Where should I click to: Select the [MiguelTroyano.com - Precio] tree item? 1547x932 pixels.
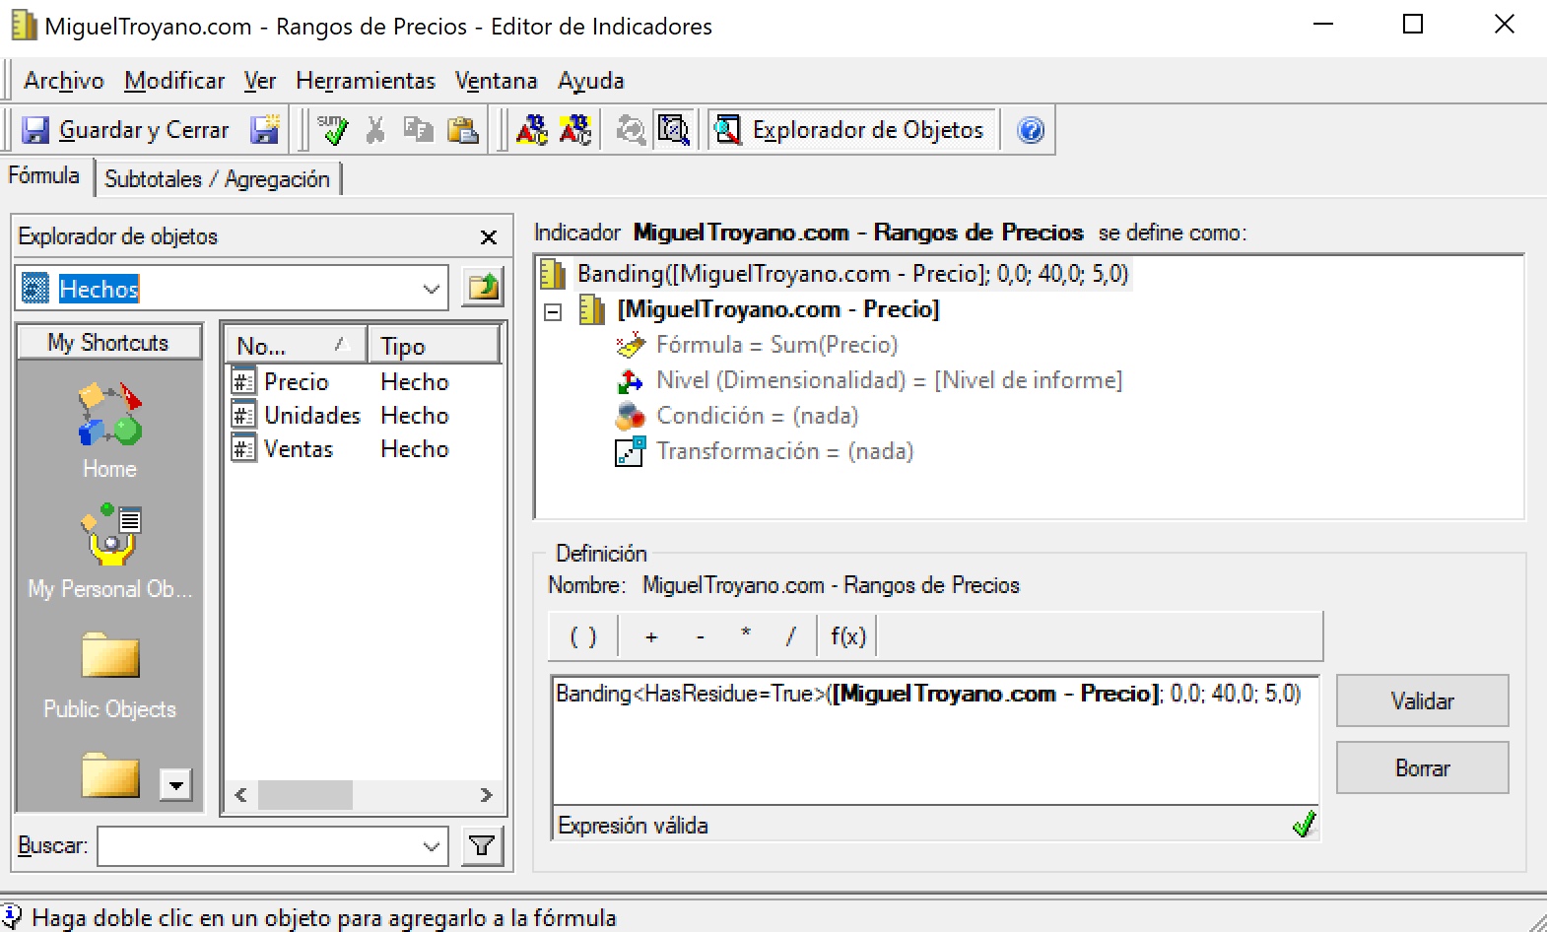tap(778, 309)
